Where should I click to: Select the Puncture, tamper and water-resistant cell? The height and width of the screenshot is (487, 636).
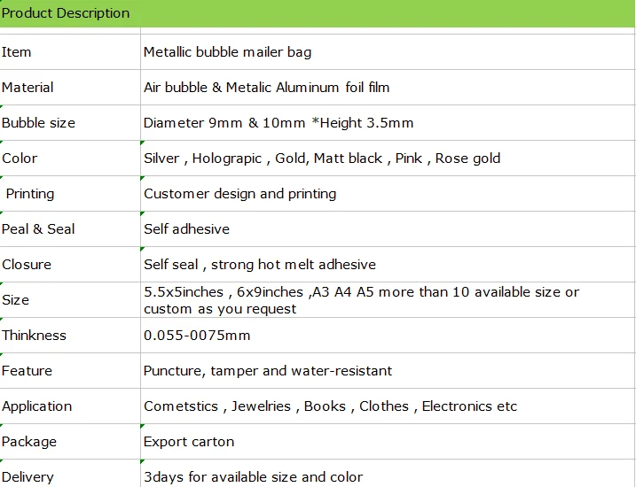point(267,371)
